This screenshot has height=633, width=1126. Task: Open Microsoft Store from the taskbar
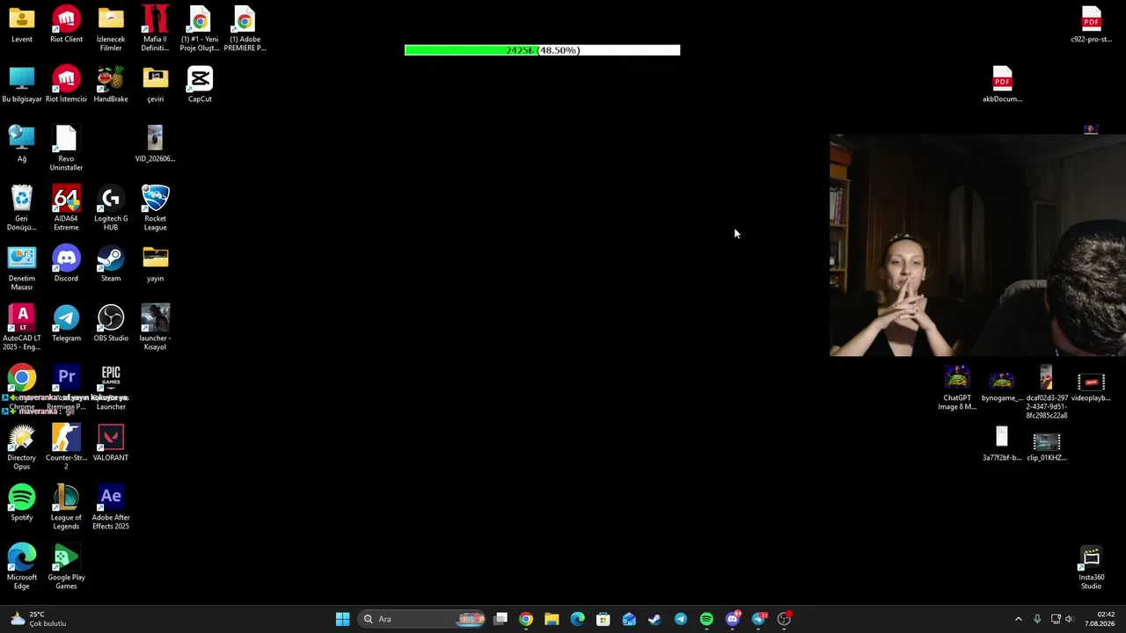[x=603, y=619]
